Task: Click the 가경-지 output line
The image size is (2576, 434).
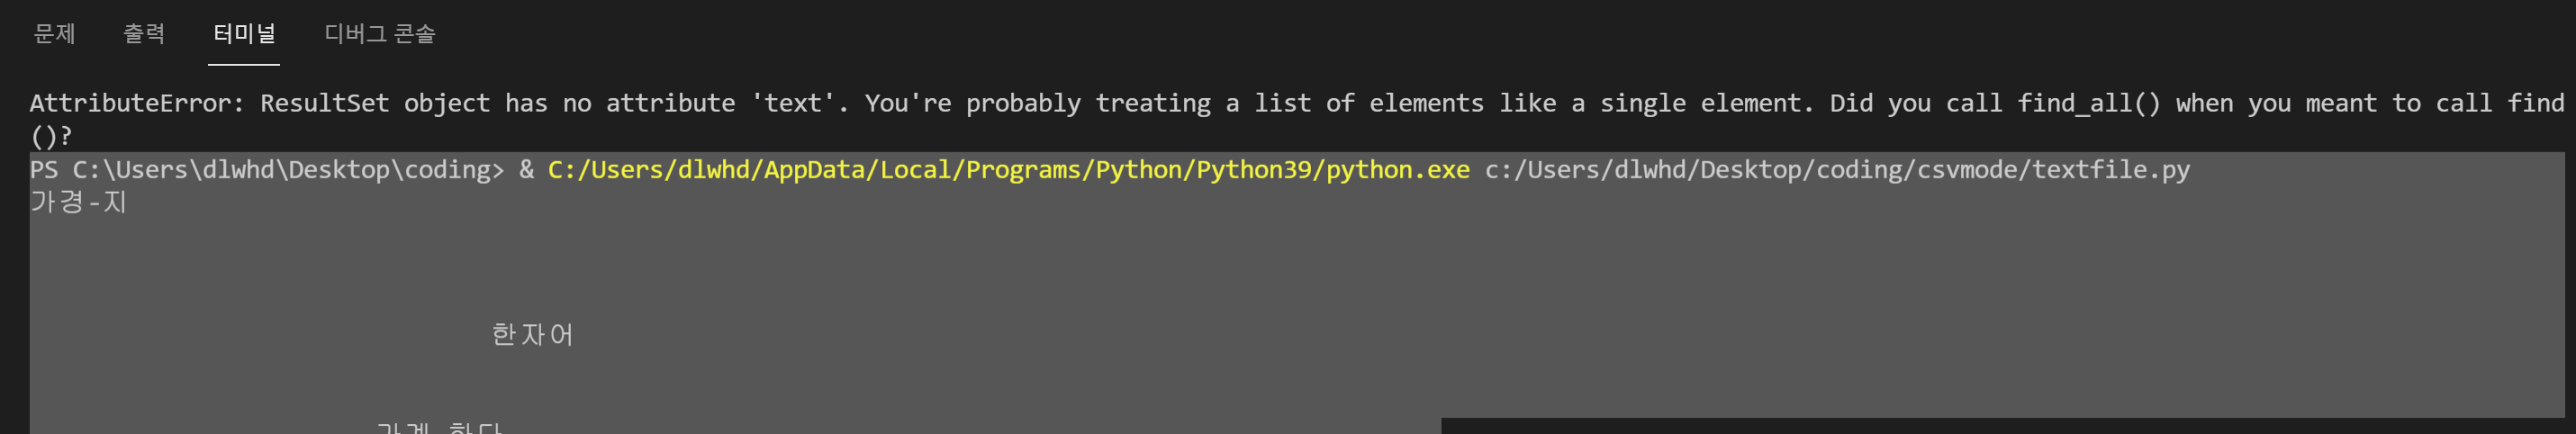Action: point(78,202)
